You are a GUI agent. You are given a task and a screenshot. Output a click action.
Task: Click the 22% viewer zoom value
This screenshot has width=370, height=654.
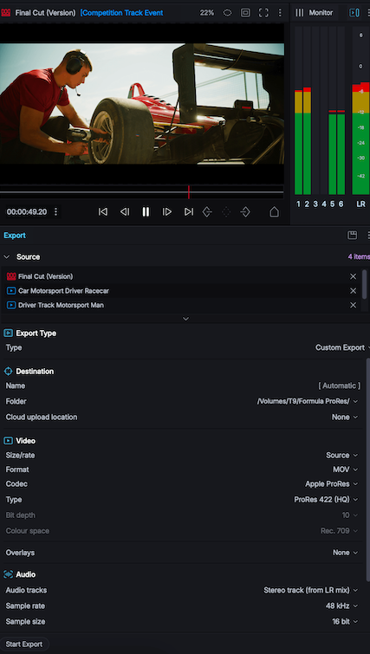click(207, 13)
